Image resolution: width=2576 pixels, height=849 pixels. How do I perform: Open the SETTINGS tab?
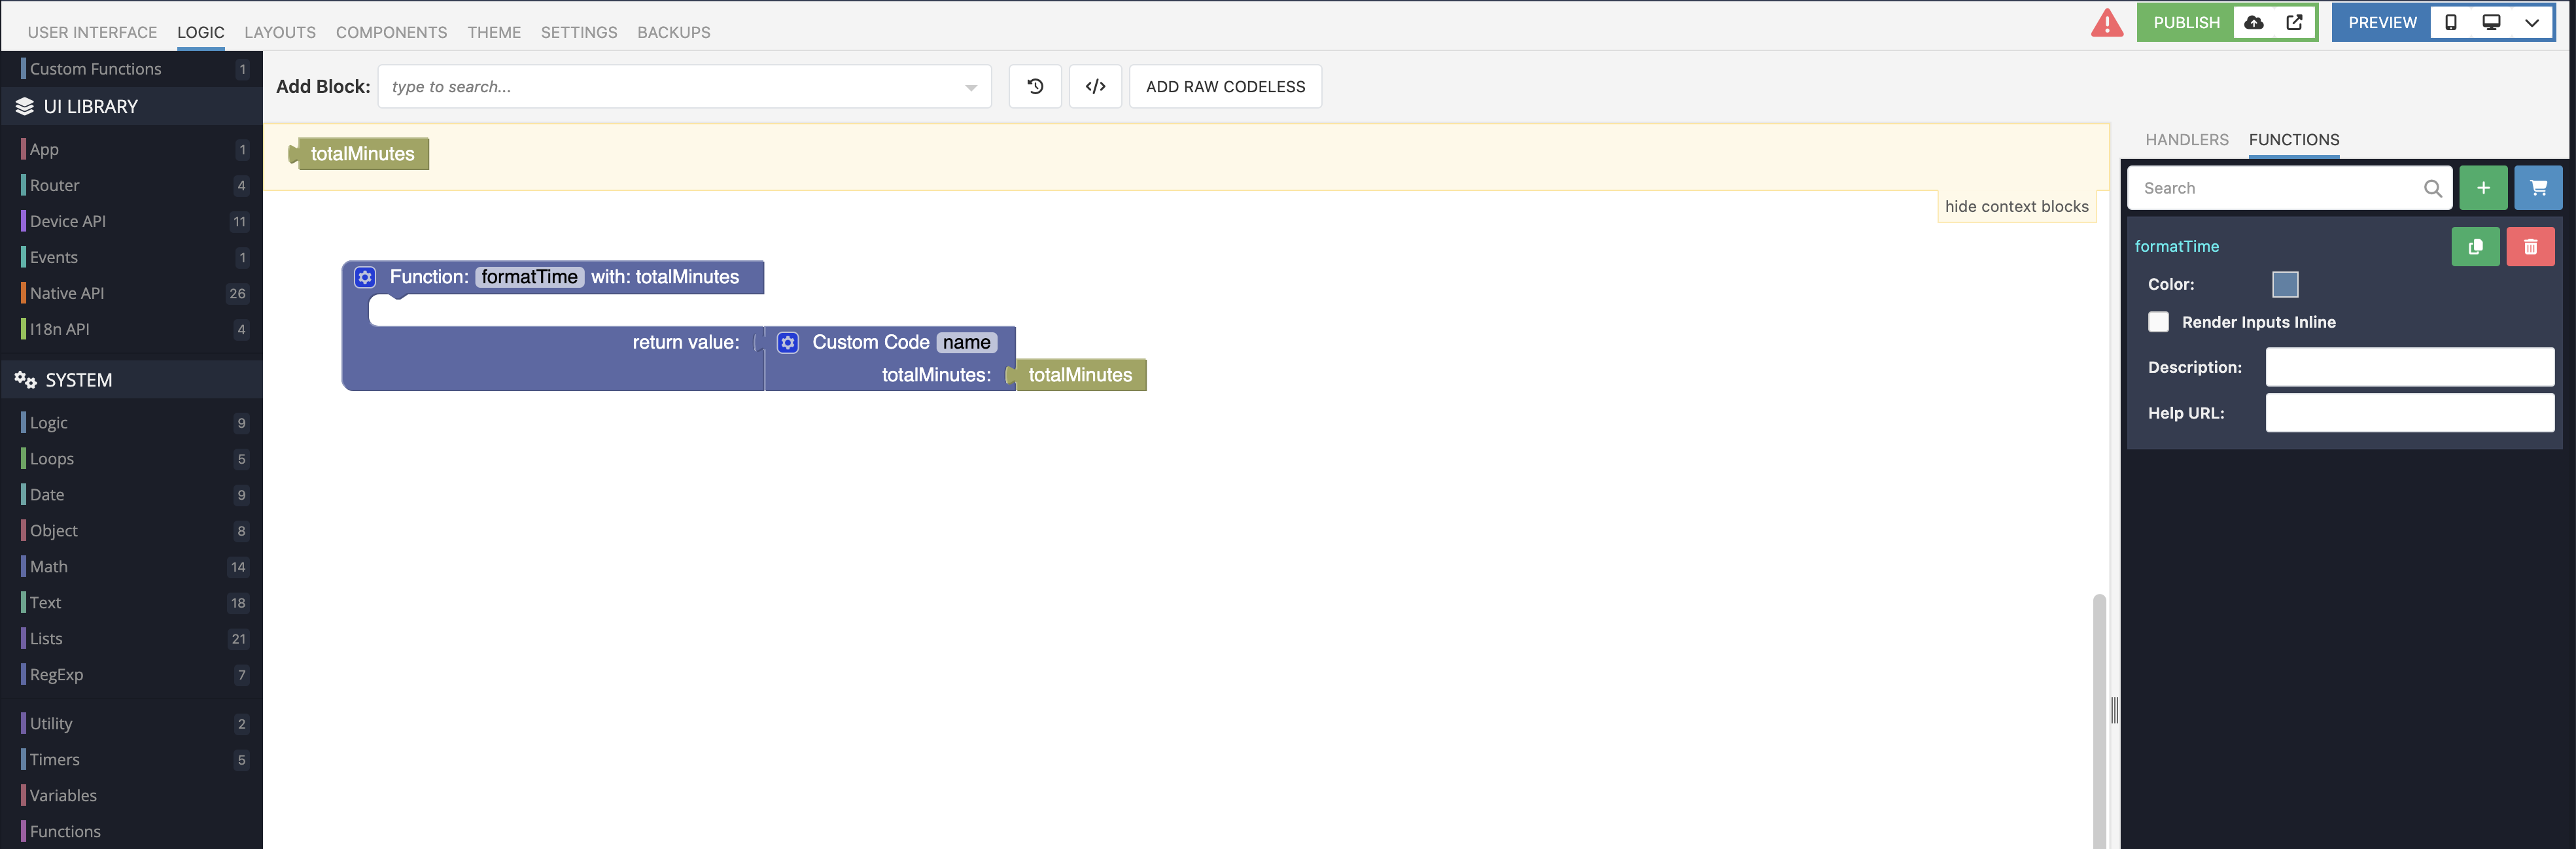(x=579, y=32)
